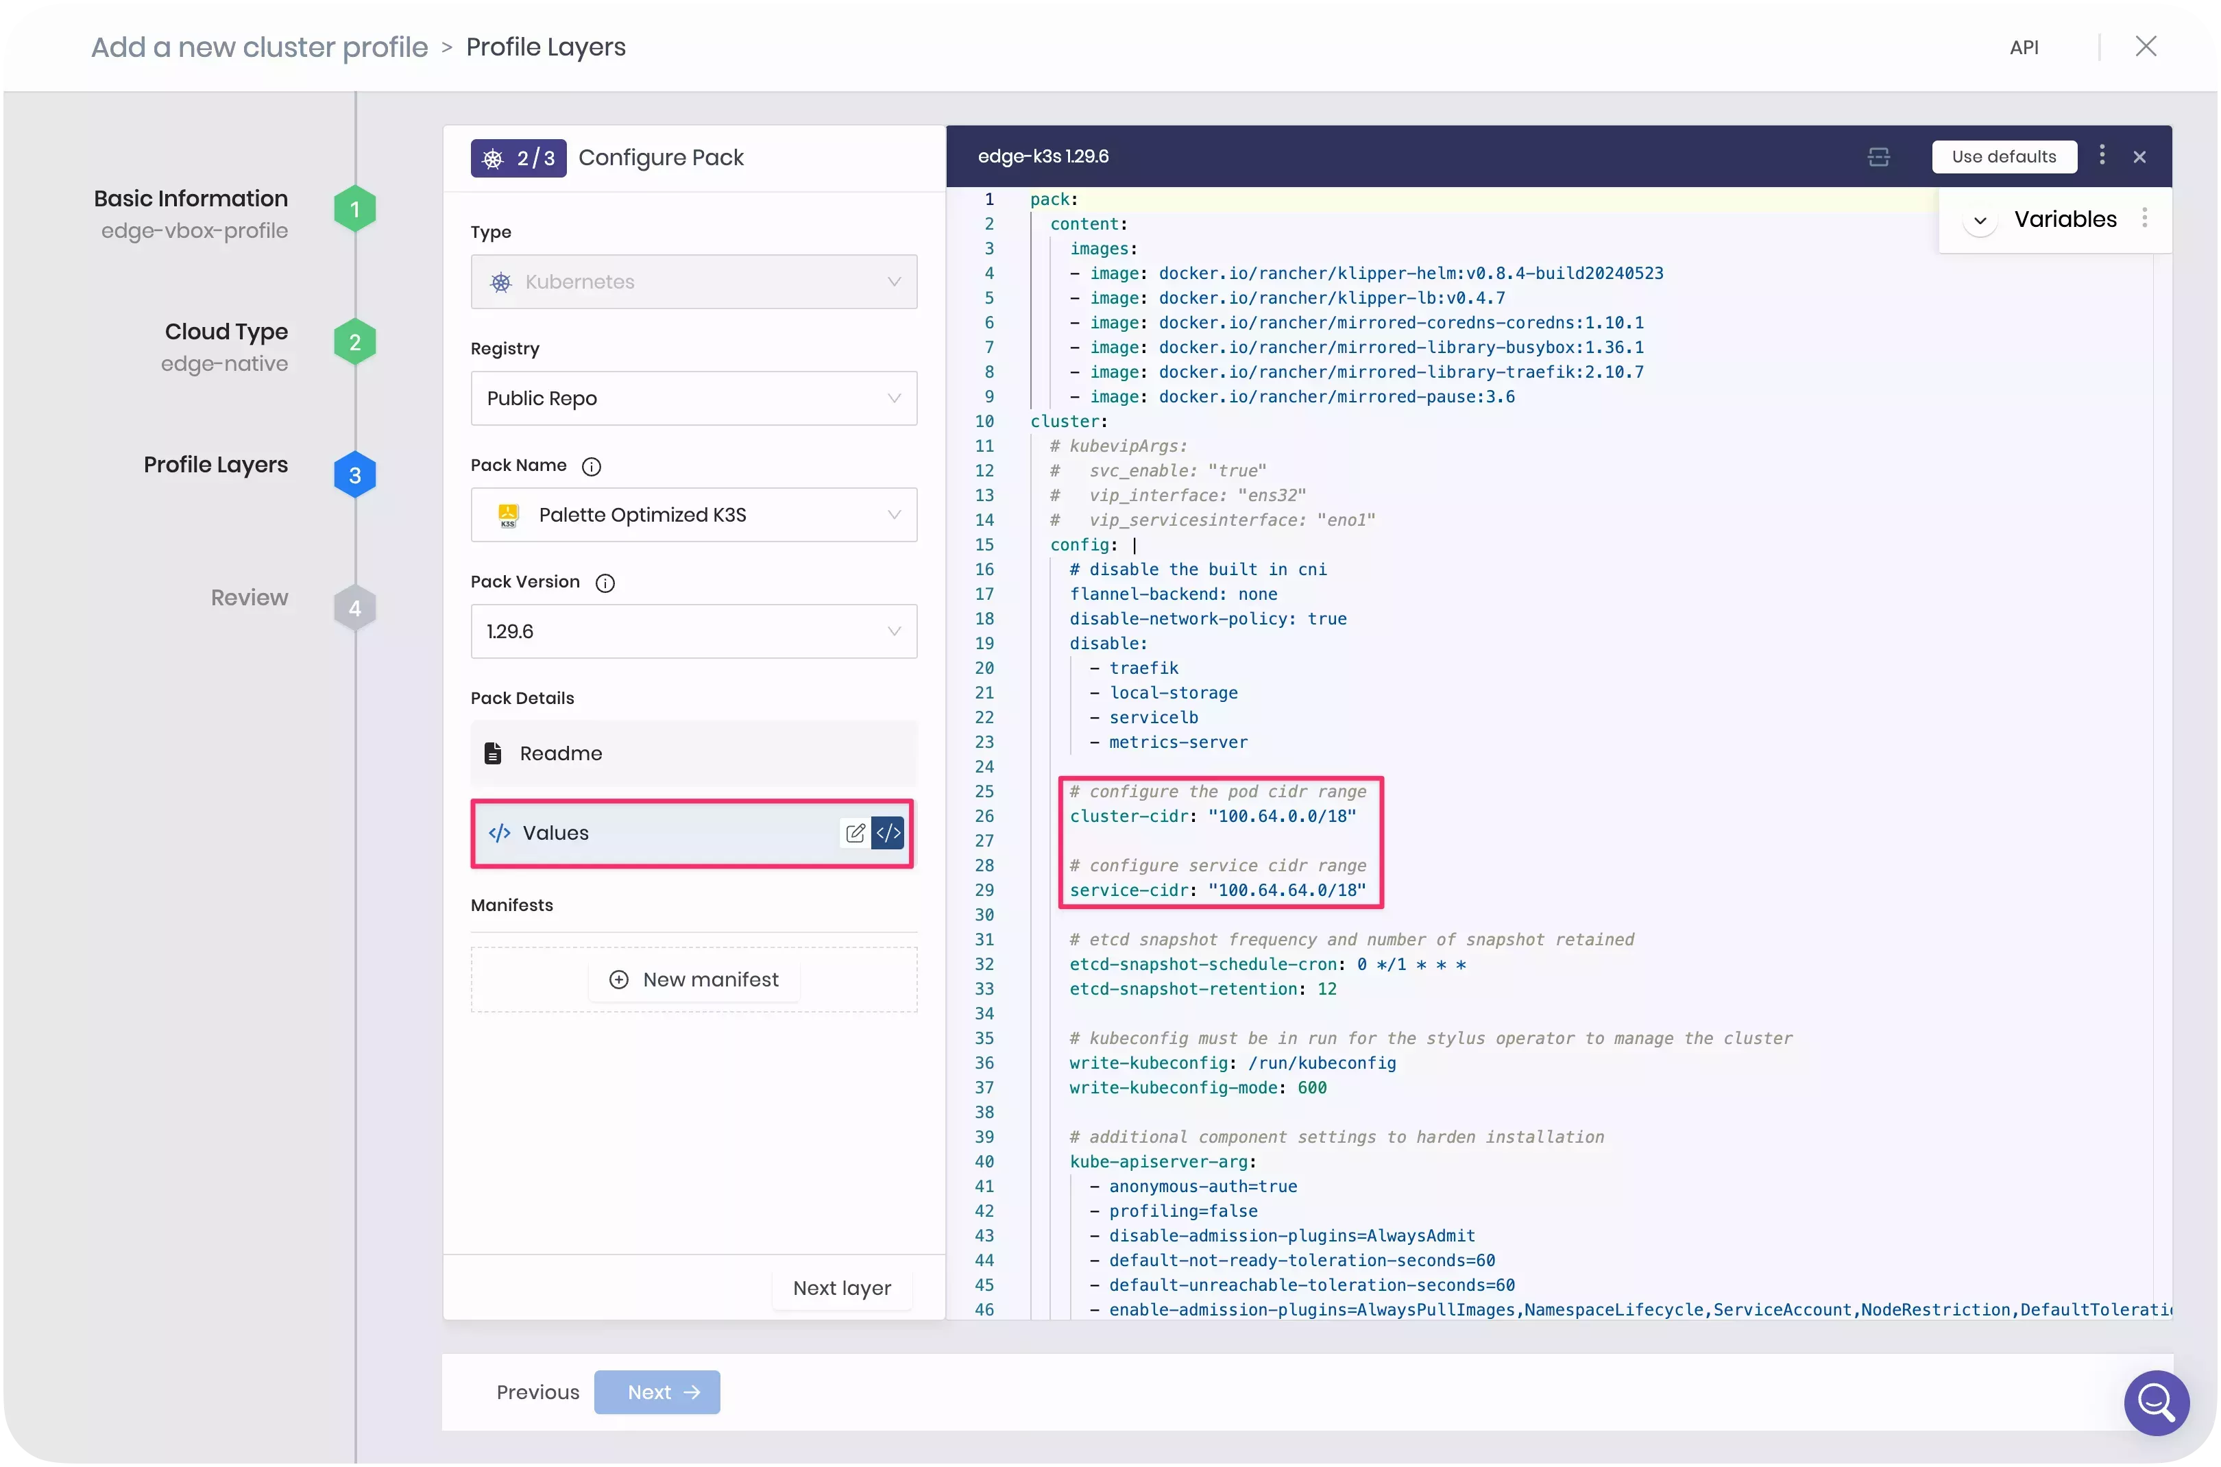2221x1467 pixels.
Task: Collapse the Variables panel chevron
Action: 1979,221
